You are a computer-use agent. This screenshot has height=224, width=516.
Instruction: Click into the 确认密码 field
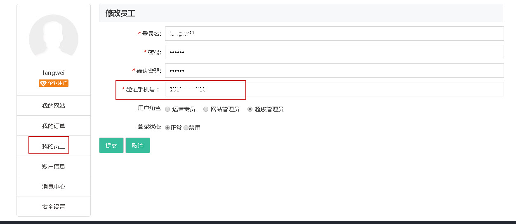(334, 71)
